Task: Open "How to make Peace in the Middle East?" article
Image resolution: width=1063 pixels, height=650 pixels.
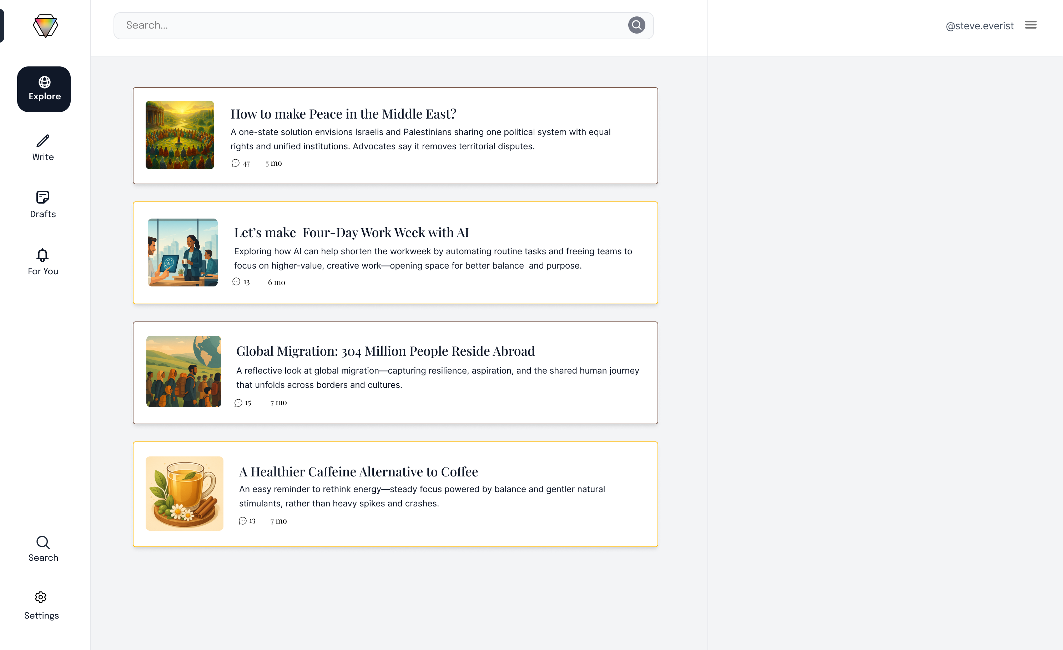Action: 343,114
